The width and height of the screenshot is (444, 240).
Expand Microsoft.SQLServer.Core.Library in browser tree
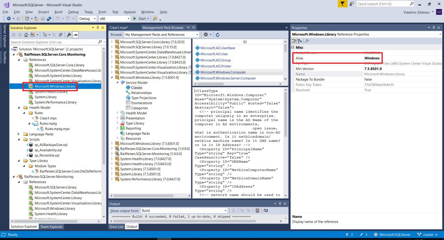112,42
